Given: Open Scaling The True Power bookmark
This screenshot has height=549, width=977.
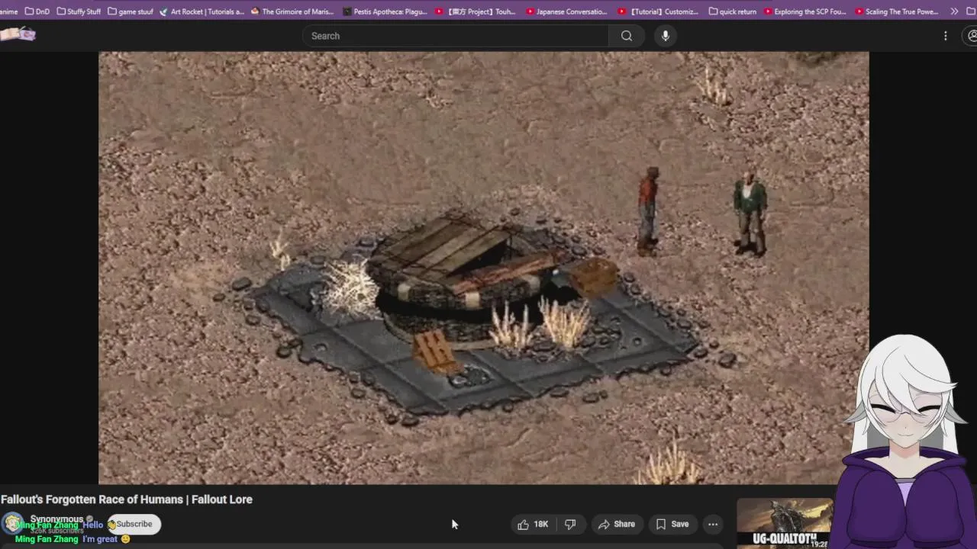Looking at the screenshot, I should 896,11.
